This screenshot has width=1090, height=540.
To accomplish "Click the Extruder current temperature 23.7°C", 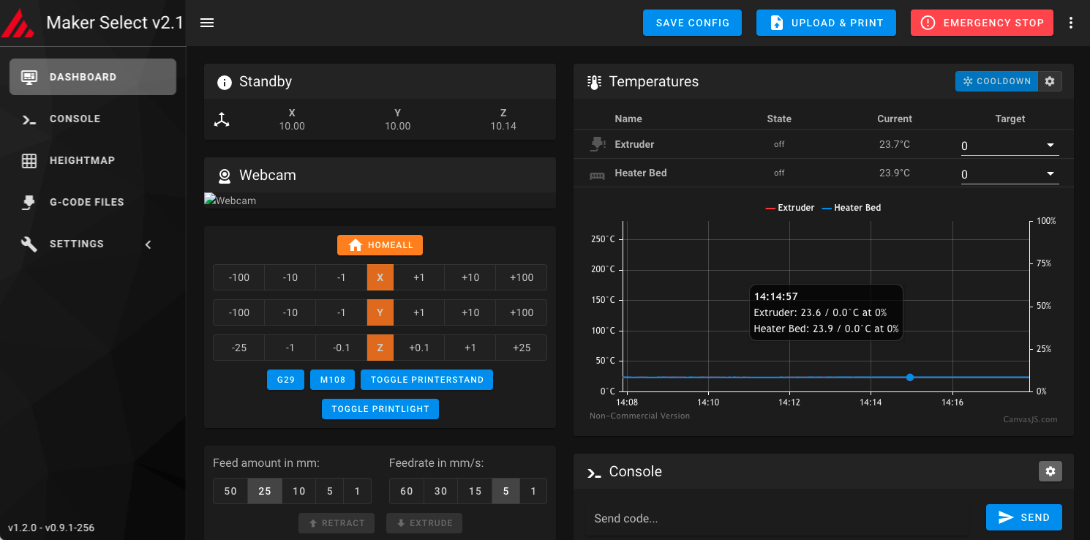I will (x=895, y=144).
